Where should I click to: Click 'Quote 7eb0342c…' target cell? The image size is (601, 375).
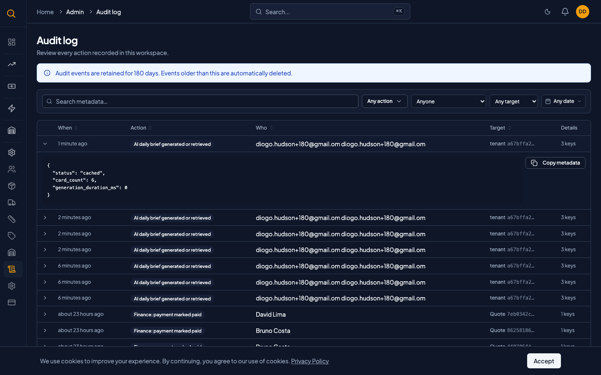tap(512, 314)
